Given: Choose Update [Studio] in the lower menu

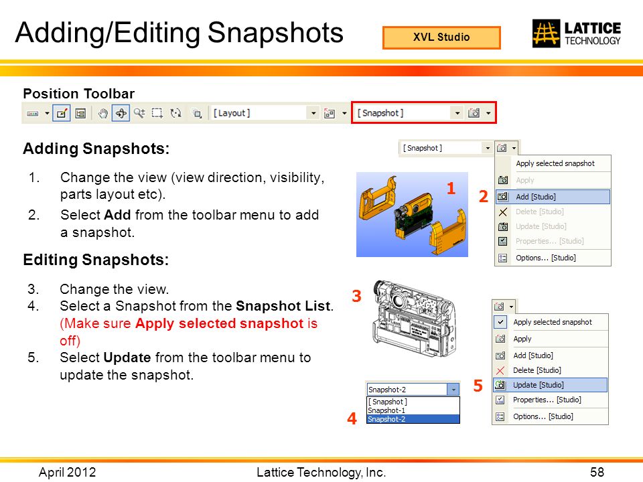Looking at the screenshot, I should [551, 385].
